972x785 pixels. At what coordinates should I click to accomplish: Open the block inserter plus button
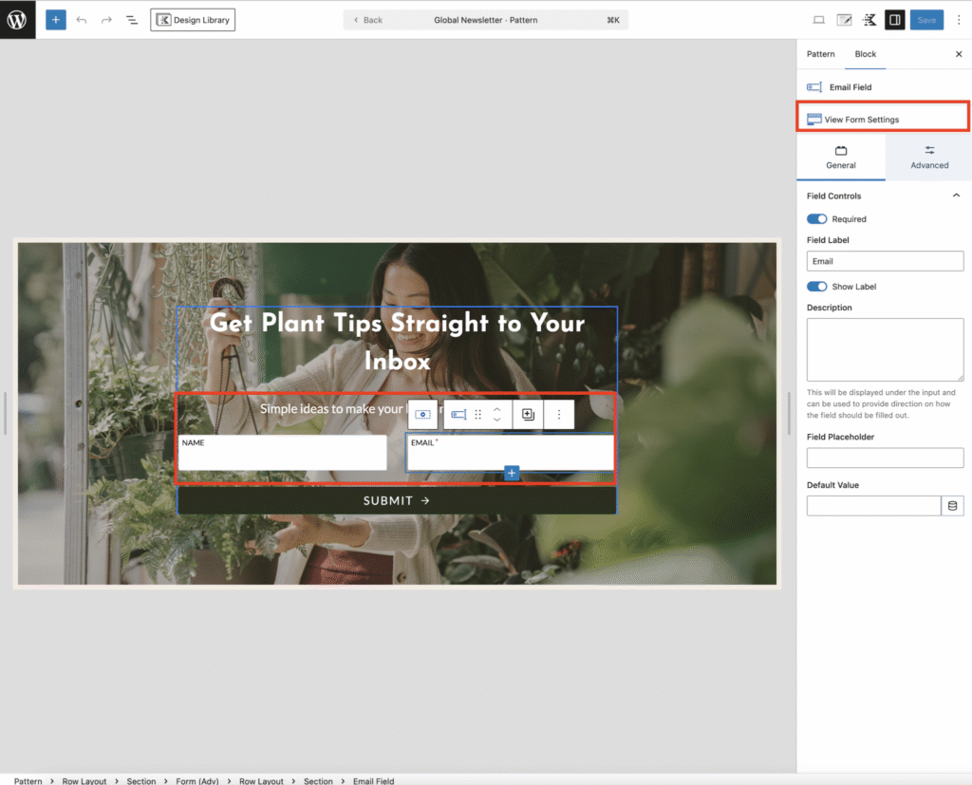tap(56, 20)
